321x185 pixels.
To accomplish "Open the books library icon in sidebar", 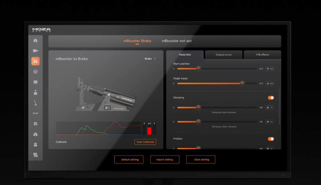I will 35,124.
